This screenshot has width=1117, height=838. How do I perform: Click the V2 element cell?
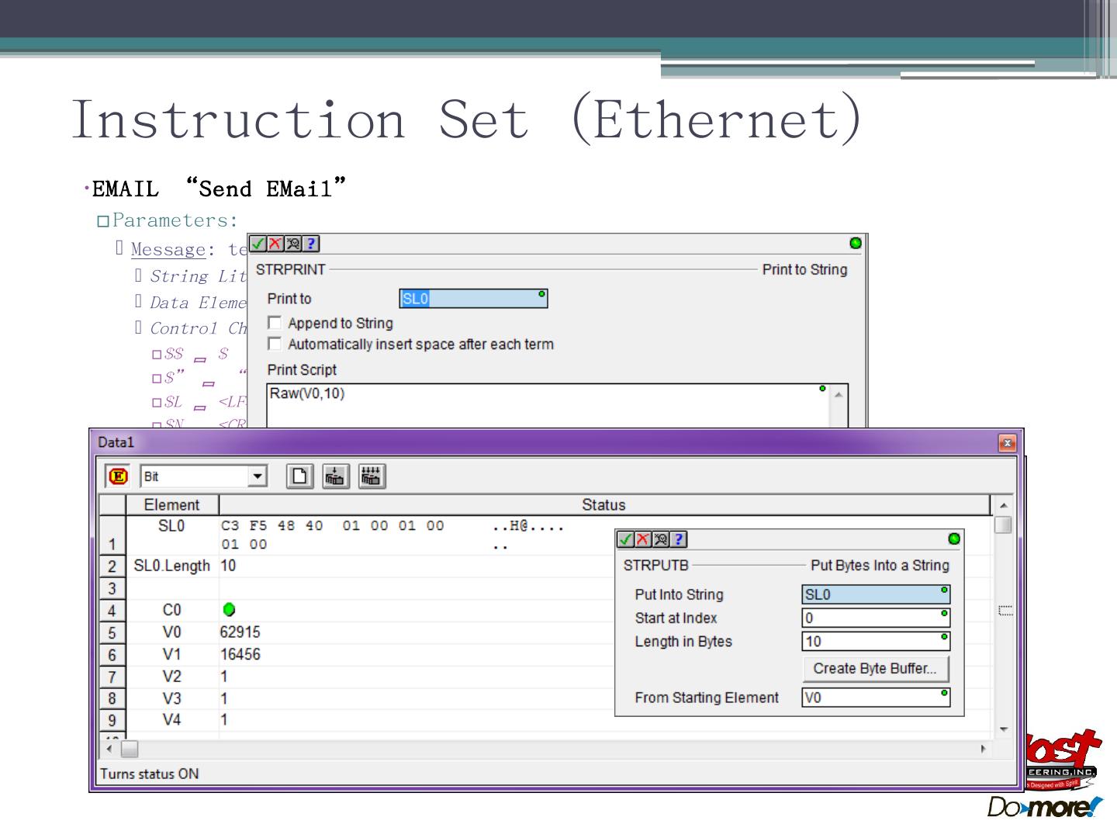point(172,677)
